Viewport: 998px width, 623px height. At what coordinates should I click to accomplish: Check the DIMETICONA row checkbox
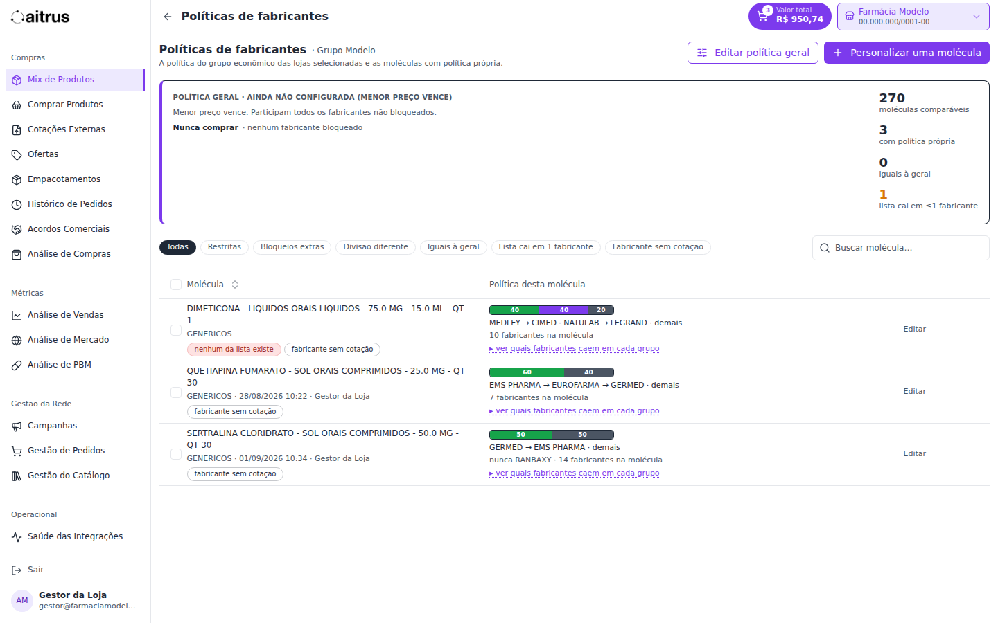click(x=176, y=330)
